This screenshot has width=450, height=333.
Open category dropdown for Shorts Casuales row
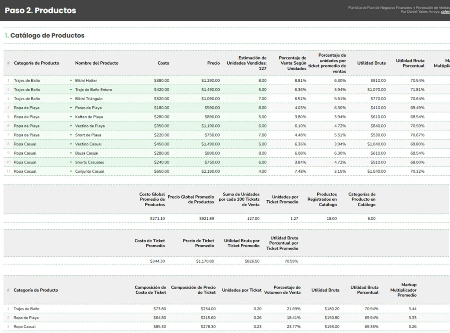click(x=71, y=163)
